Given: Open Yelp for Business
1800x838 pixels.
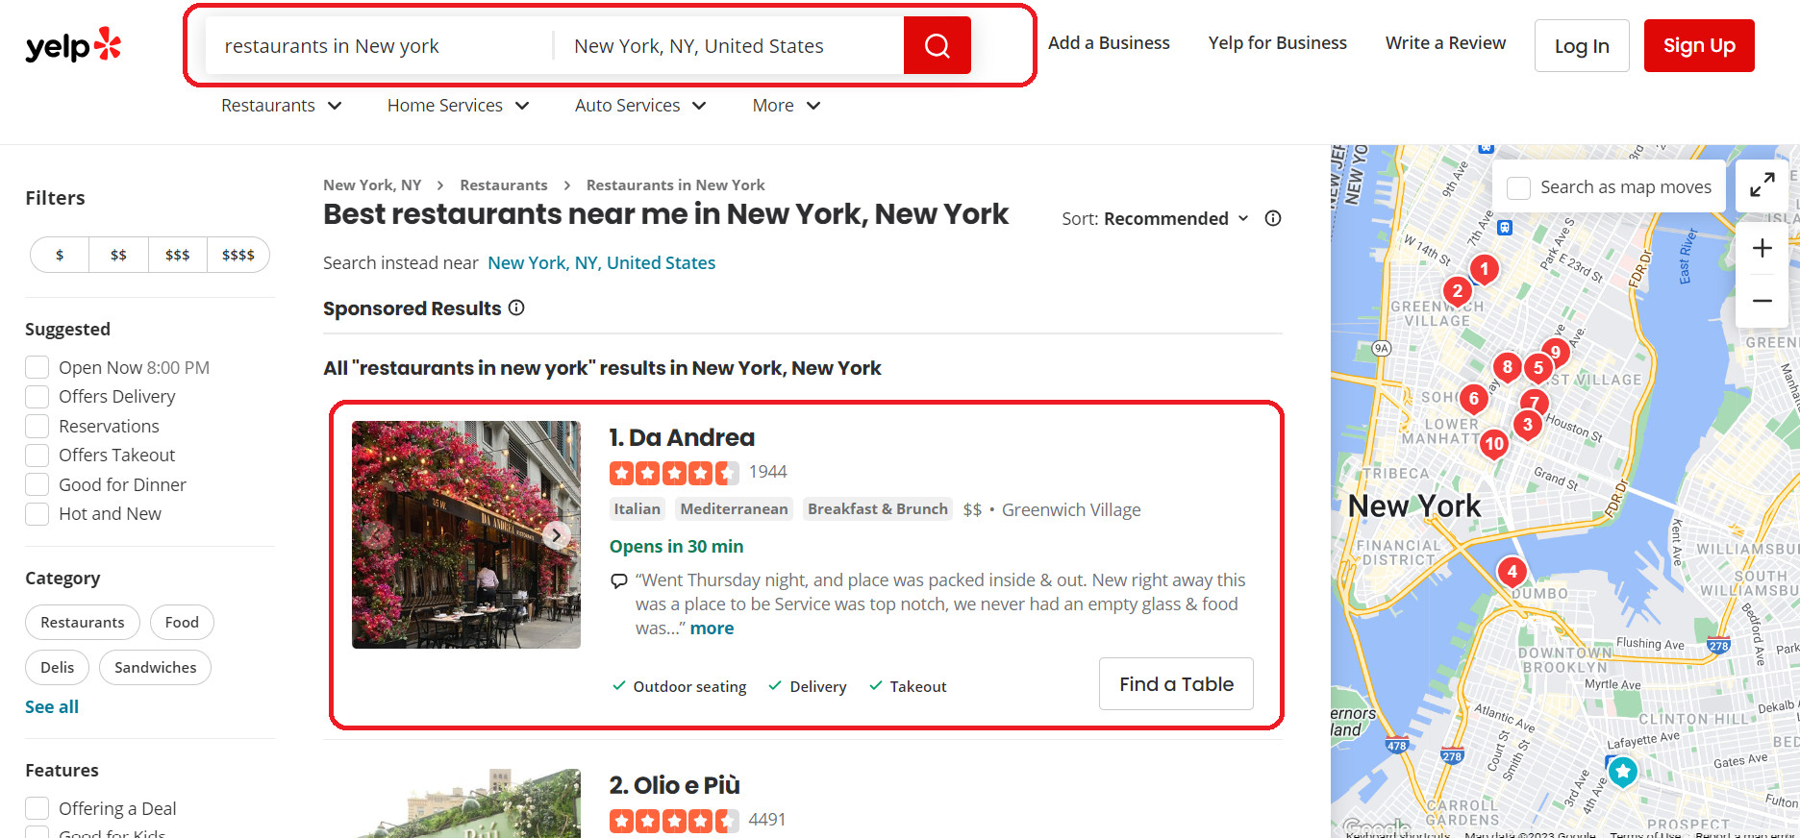Looking at the screenshot, I should [1277, 43].
